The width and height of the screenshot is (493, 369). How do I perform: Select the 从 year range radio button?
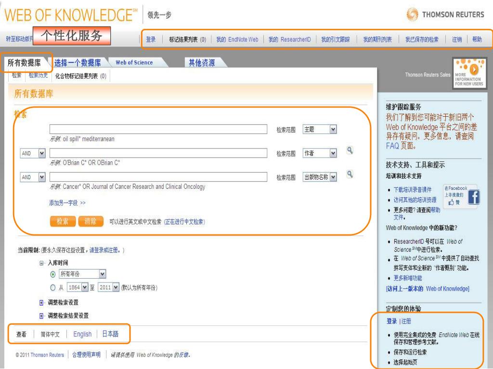(x=53, y=287)
